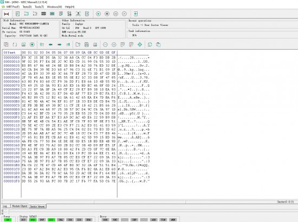Click the green DSC status indicator
Screen dimensions: 298x222
coord(51,220)
